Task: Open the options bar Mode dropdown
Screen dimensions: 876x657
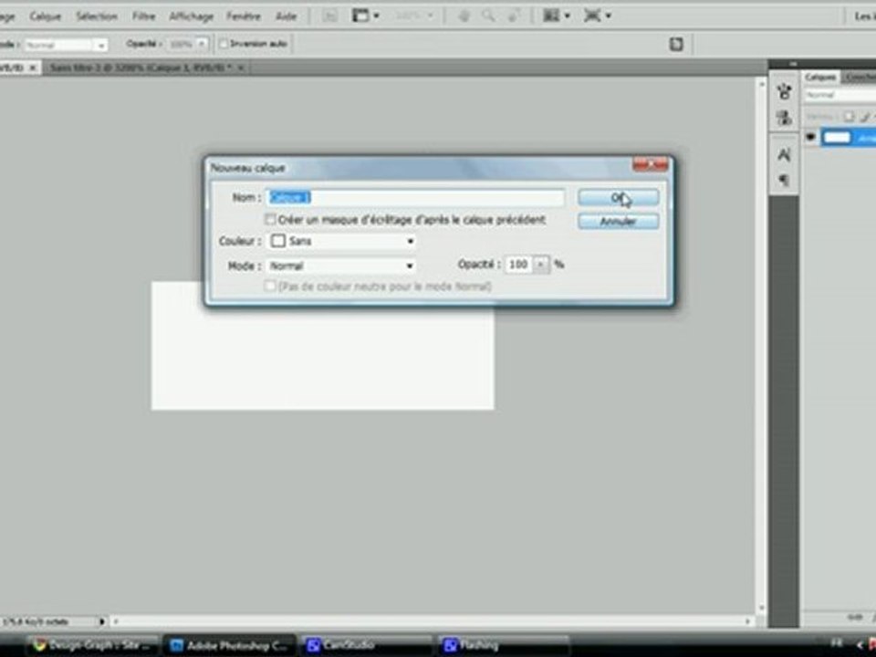Action: (x=66, y=45)
